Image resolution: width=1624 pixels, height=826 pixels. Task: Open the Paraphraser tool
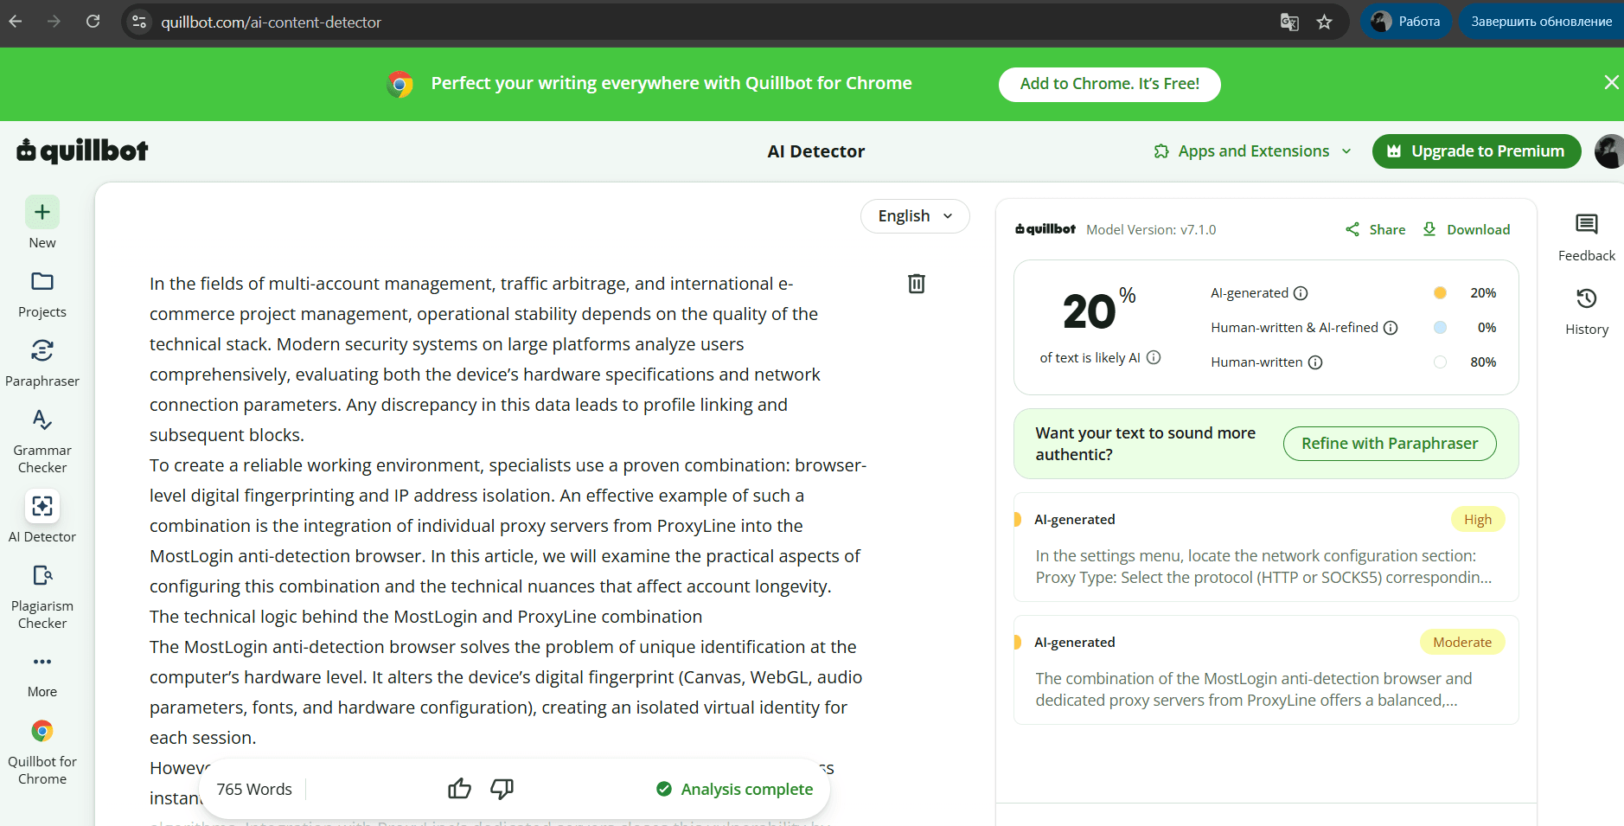pyautogui.click(x=42, y=363)
